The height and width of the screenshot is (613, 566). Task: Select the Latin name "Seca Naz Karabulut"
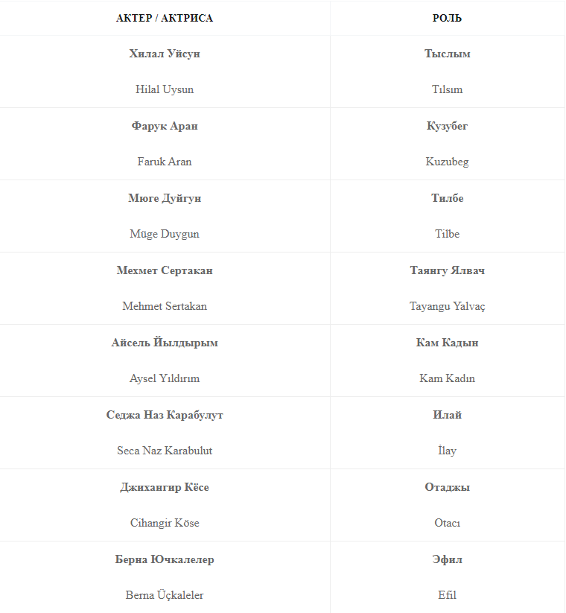coord(165,451)
